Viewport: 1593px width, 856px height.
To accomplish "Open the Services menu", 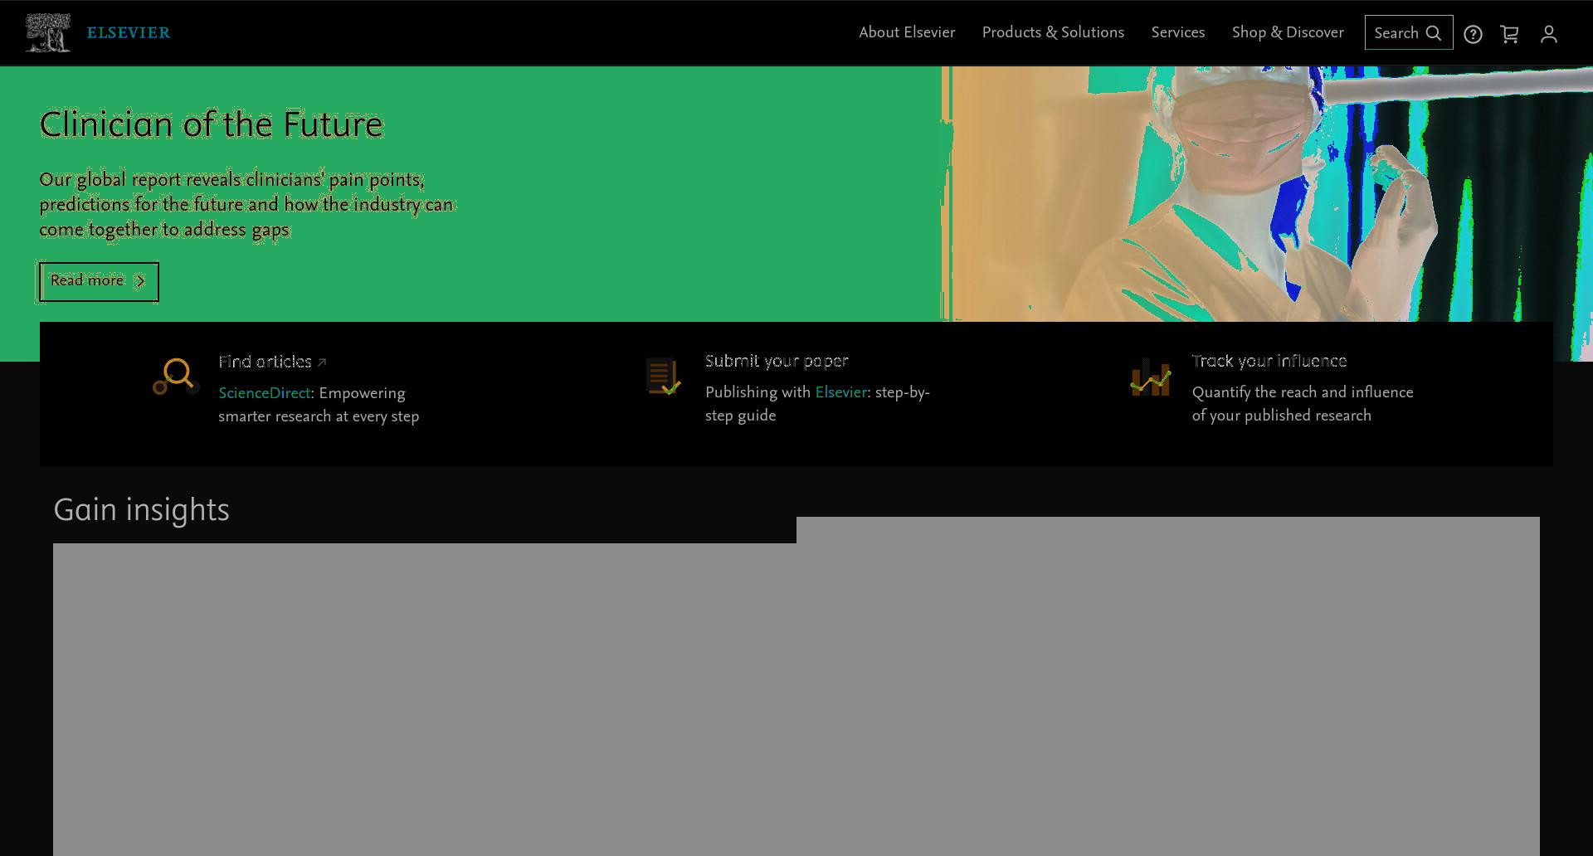I will pyautogui.click(x=1177, y=32).
